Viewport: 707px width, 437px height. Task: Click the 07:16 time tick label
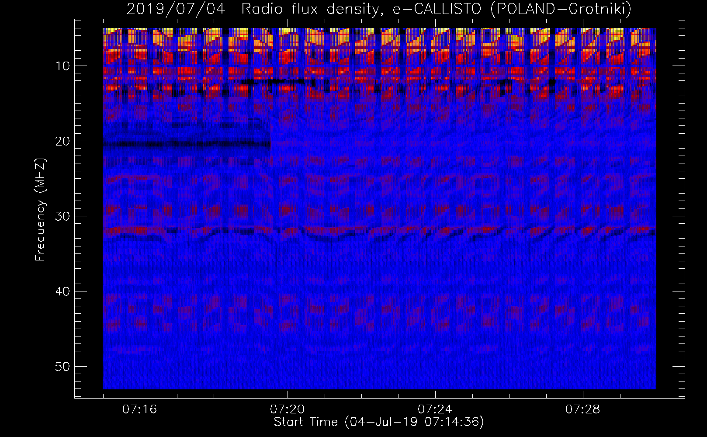[140, 409]
